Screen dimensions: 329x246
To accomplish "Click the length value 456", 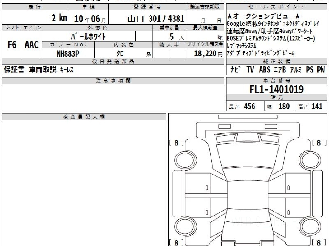I will [249, 106].
